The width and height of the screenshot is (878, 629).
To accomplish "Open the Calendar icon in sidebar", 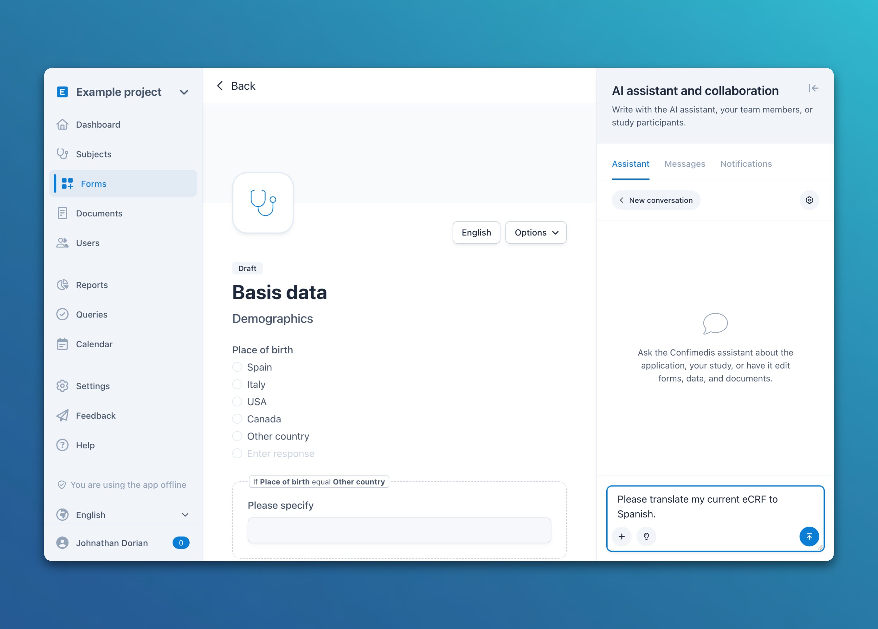I will pyautogui.click(x=62, y=344).
